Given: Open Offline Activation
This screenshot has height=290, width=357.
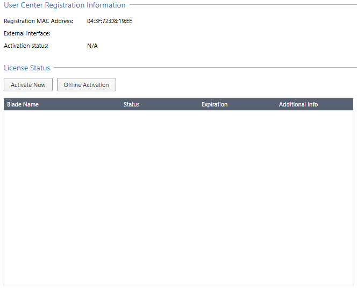Looking at the screenshot, I should point(86,85).
